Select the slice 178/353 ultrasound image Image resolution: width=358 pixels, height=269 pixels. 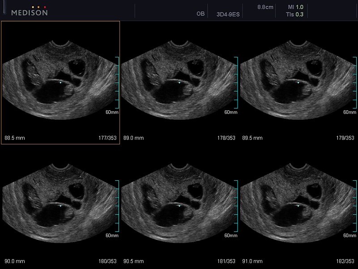click(x=178, y=81)
